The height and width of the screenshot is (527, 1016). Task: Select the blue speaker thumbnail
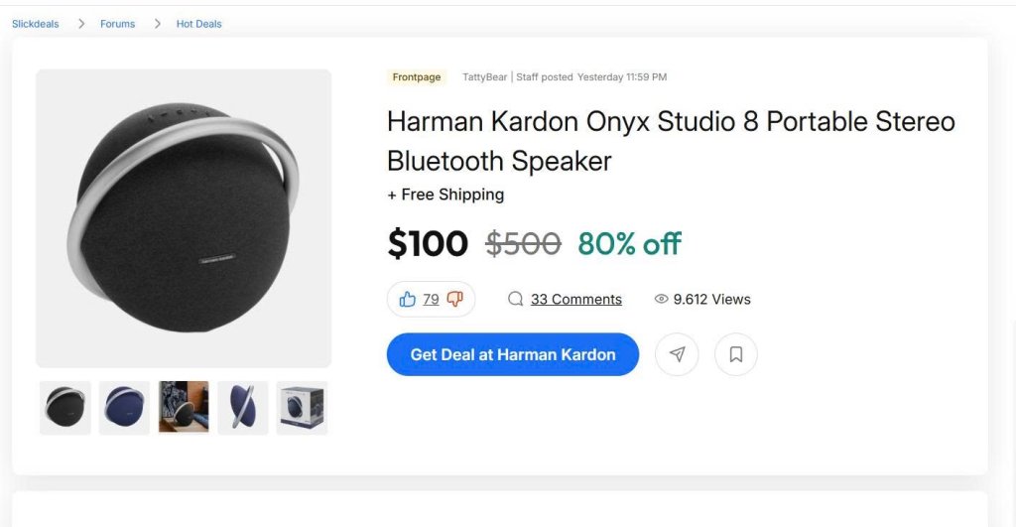click(124, 408)
